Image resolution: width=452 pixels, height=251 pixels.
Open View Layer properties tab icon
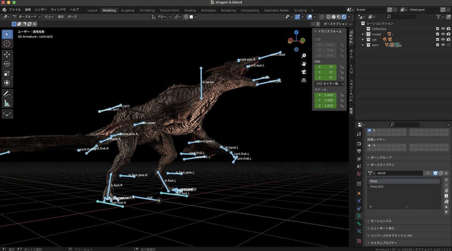pyautogui.click(x=359, y=159)
